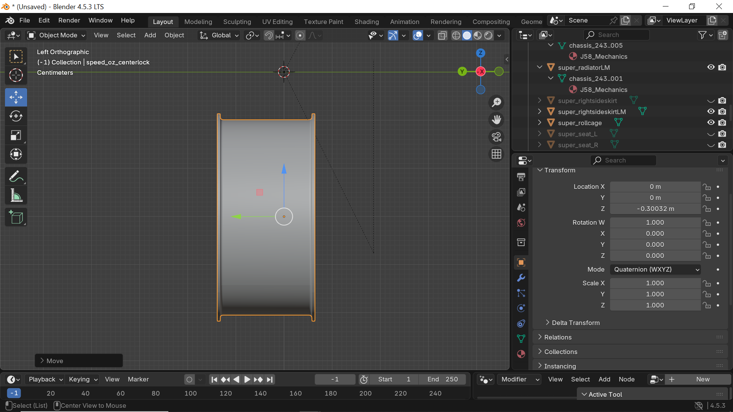Toggle X-ray mode in viewport header
This screenshot has height=412, width=733.
coord(442,35)
